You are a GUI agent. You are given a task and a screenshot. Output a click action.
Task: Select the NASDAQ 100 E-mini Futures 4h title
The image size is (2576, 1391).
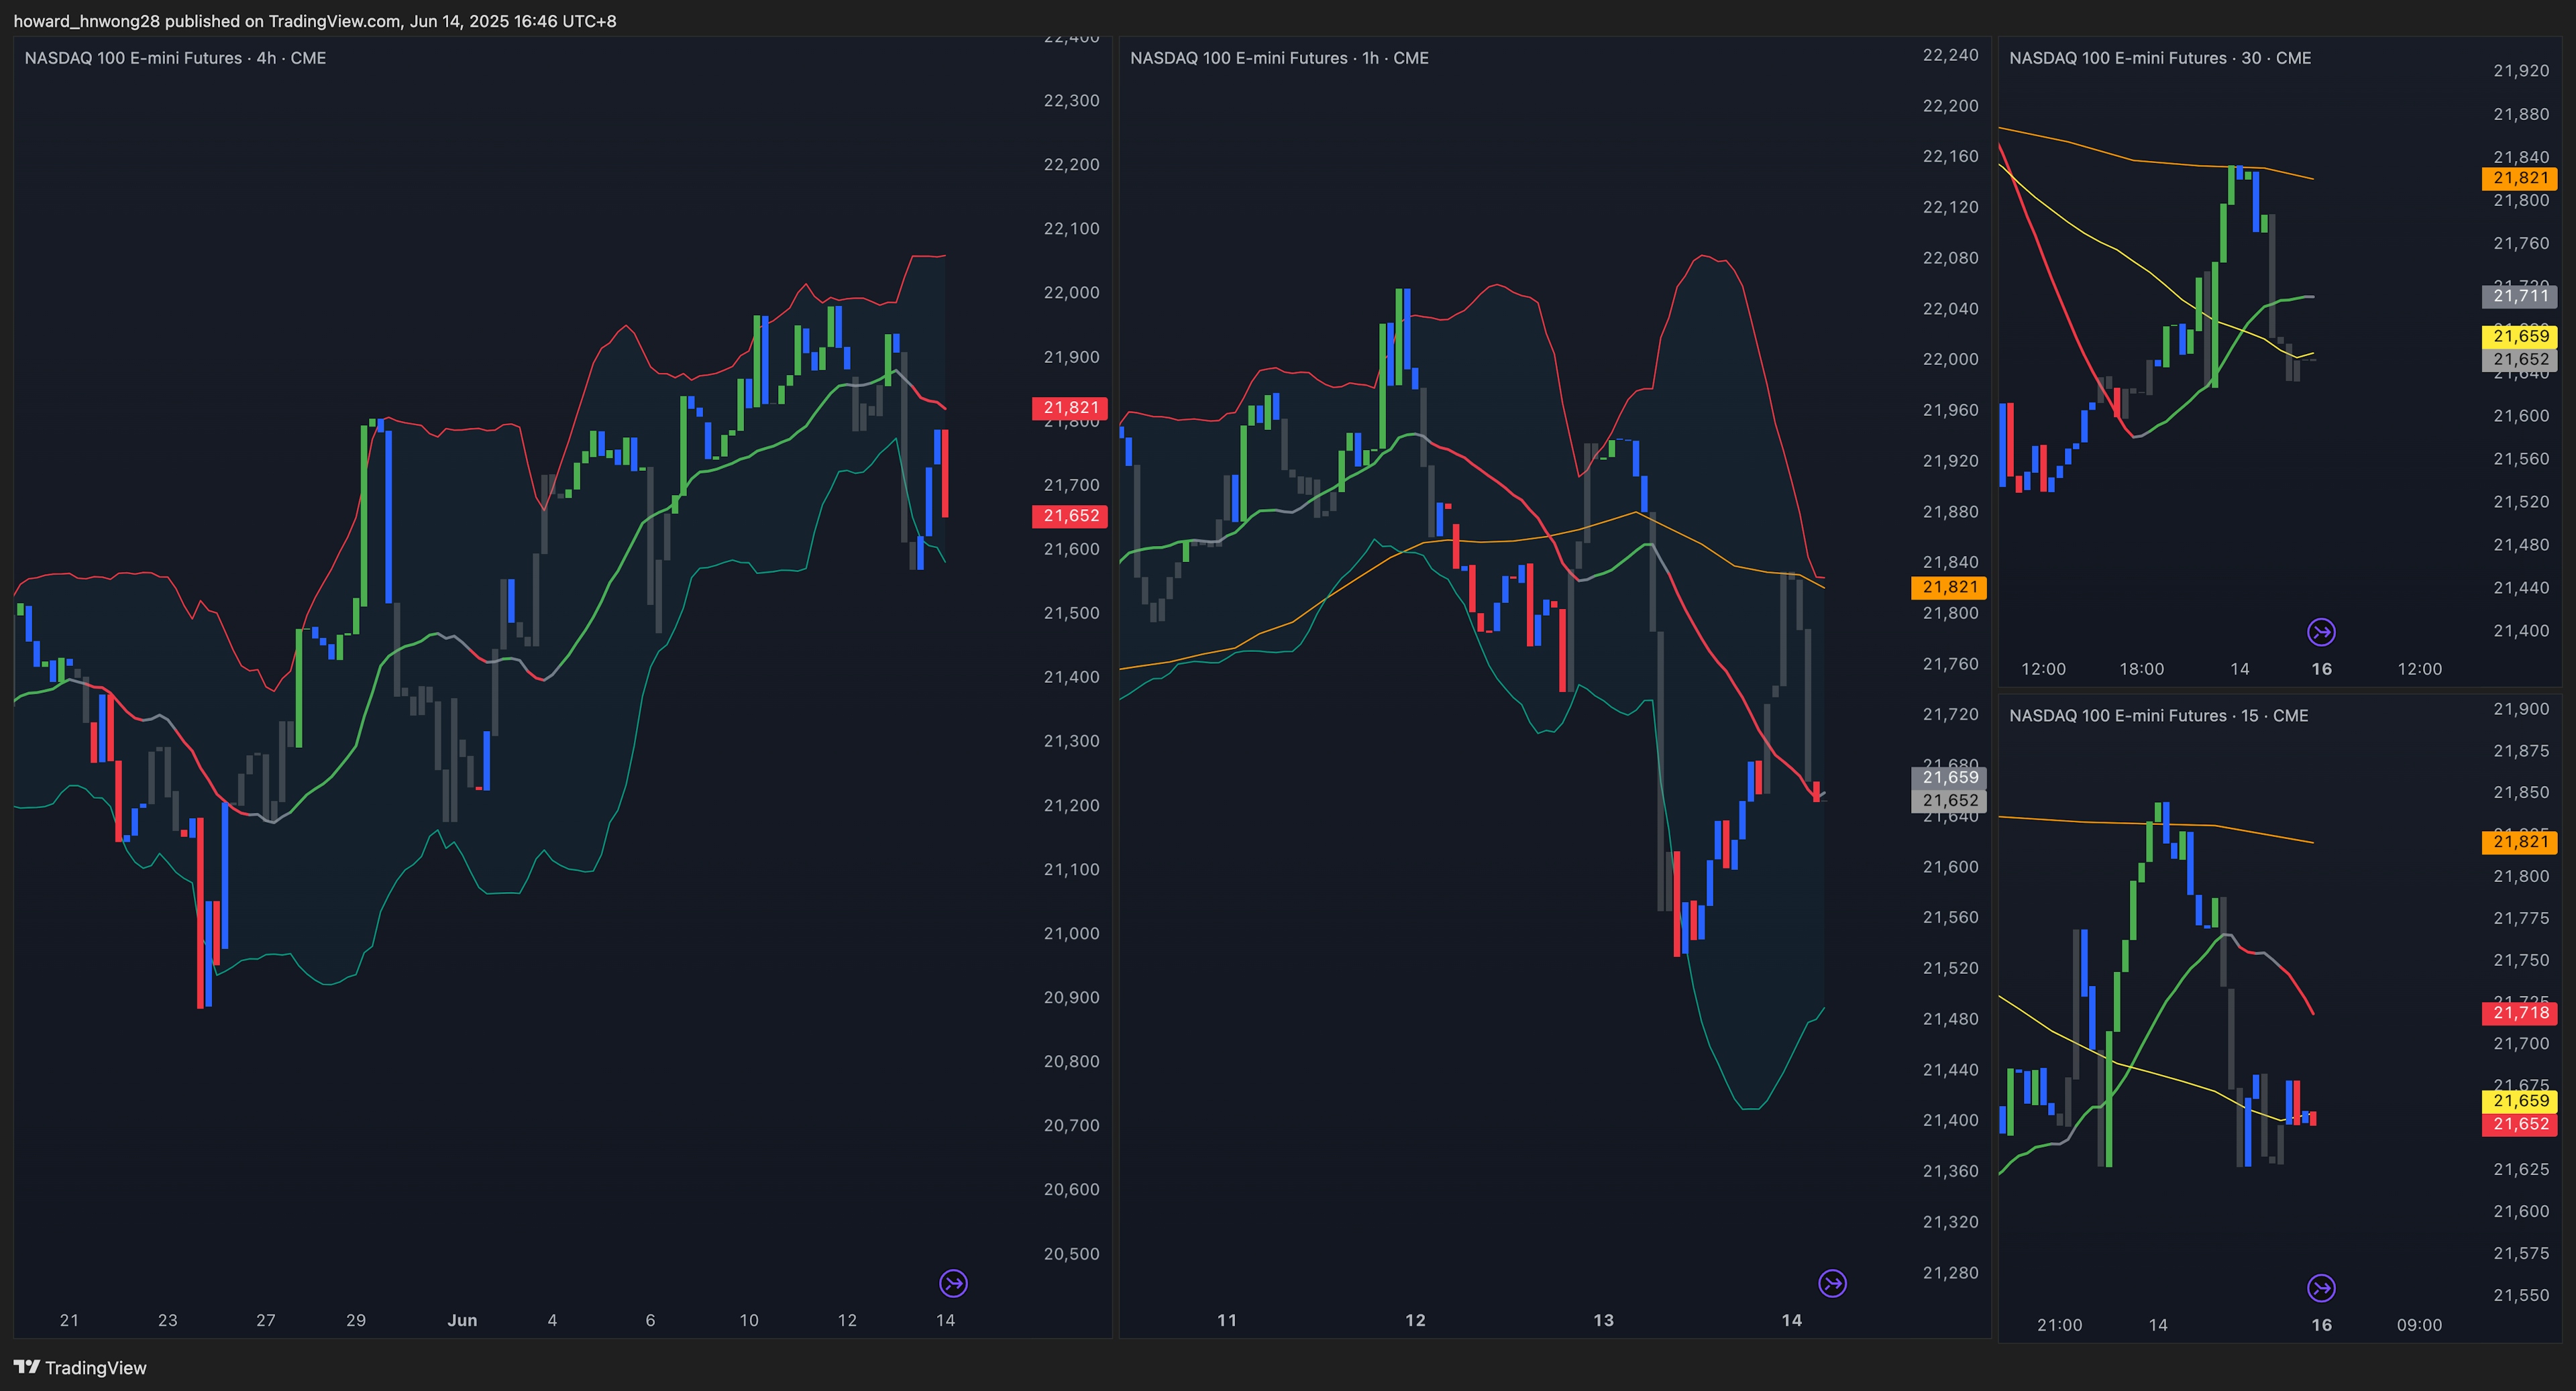175,58
